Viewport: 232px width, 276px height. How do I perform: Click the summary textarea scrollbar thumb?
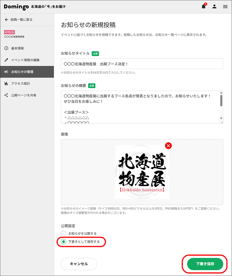click(x=221, y=101)
